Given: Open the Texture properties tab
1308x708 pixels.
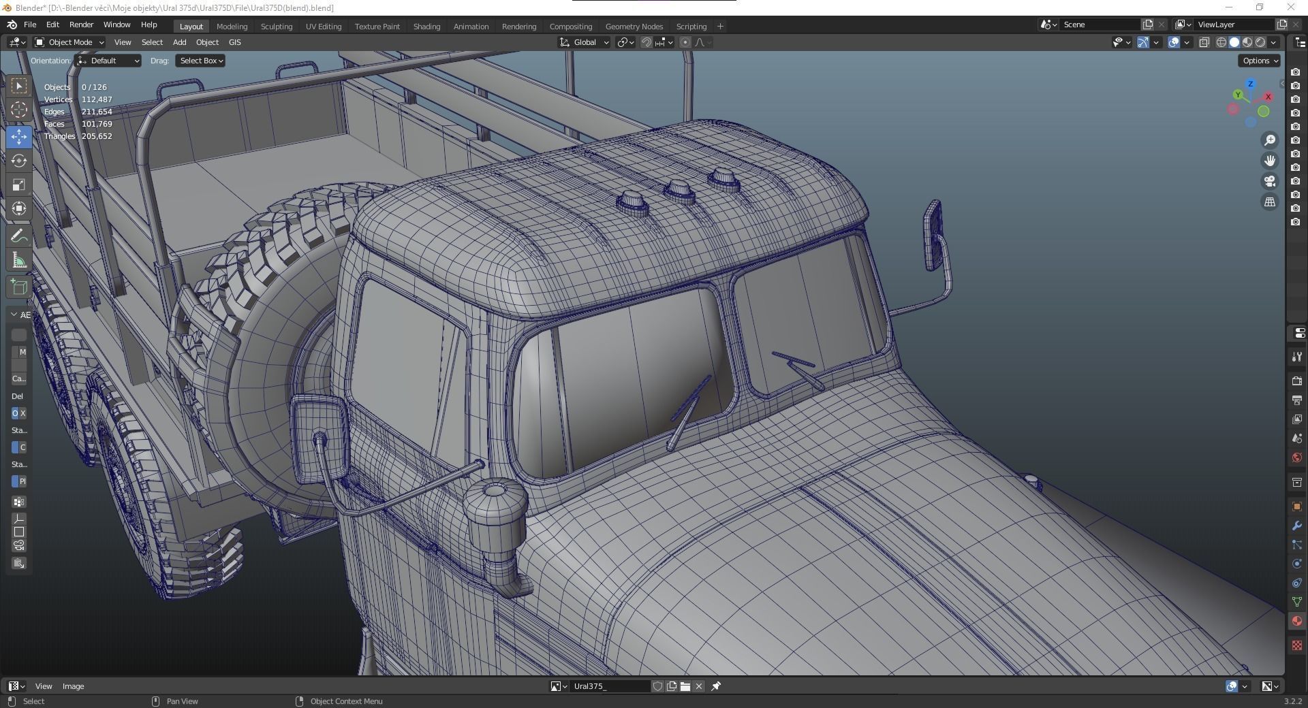Looking at the screenshot, I should pos(1296,645).
